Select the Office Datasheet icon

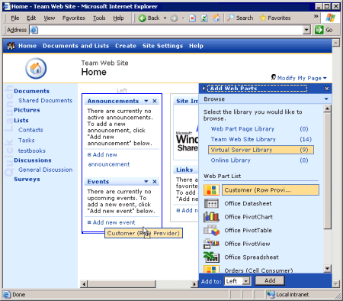pyautogui.click(x=211, y=203)
